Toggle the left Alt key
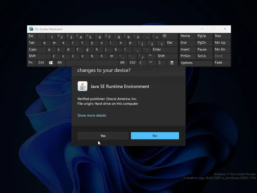The height and width of the screenshot is (193, 257). tap(60, 63)
